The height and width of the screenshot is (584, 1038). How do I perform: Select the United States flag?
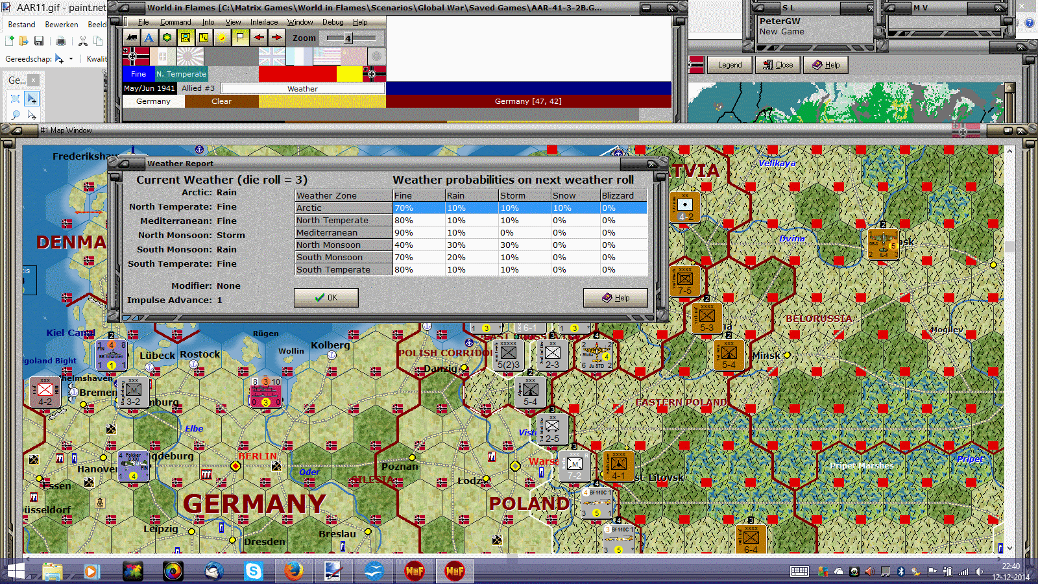tap(326, 56)
